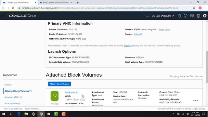The width and height of the screenshot is (208, 117).
Task: Launch Microsoft Edge from the taskbar
Action: (19, 114)
